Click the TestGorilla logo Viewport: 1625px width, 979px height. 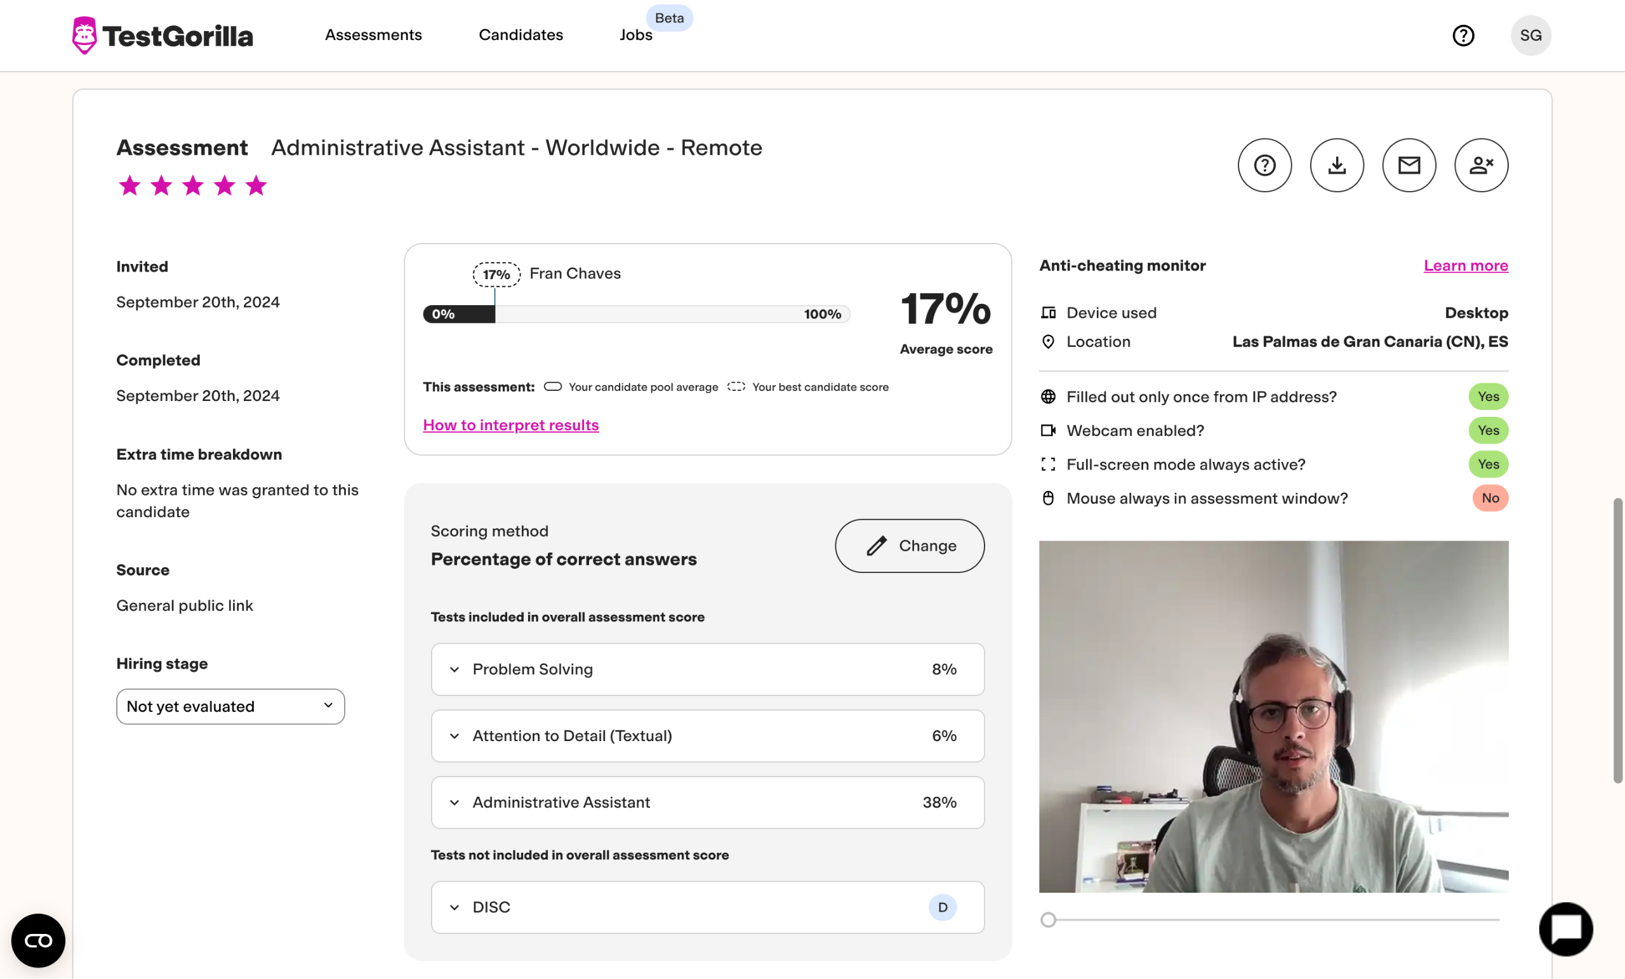pos(162,35)
